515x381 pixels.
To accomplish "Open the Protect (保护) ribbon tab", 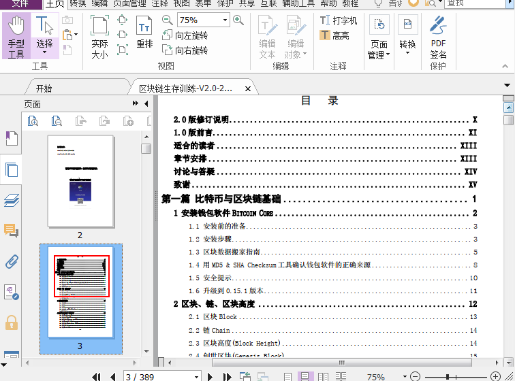I will [225, 4].
